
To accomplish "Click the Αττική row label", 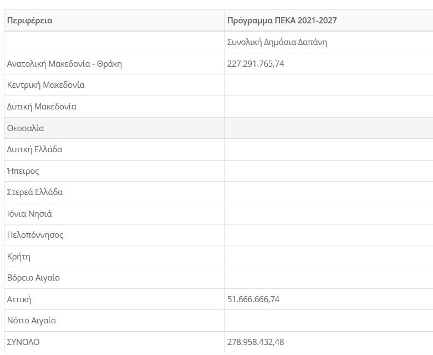I will point(19,299).
